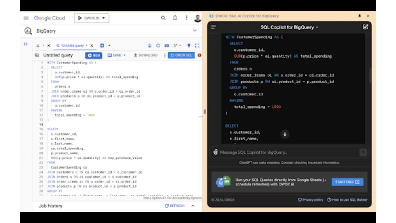Click the DOWNLOAD button

tap(145, 55)
